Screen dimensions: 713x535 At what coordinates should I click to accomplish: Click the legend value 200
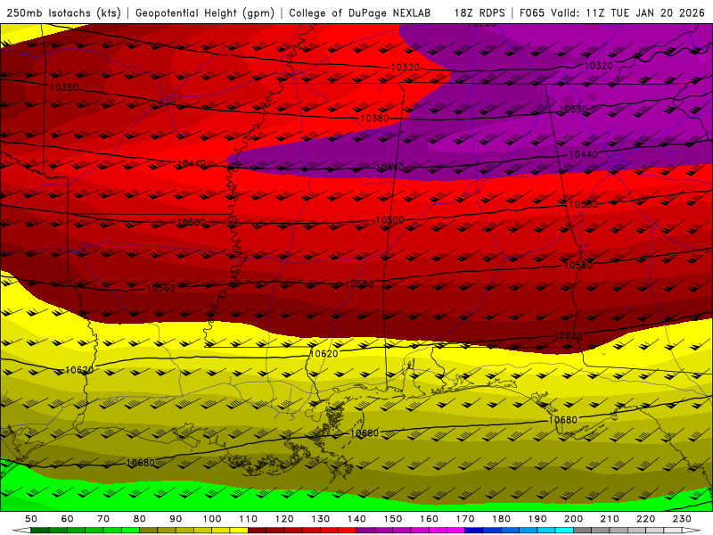tap(573, 519)
